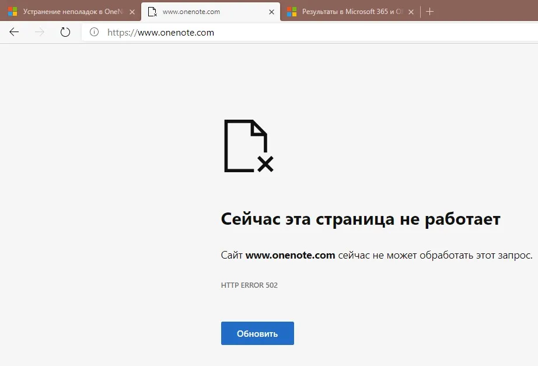Switch to the 'Устранение неполадок в OneN' tab
This screenshot has width=538, height=366.
pyautogui.click(x=71, y=12)
